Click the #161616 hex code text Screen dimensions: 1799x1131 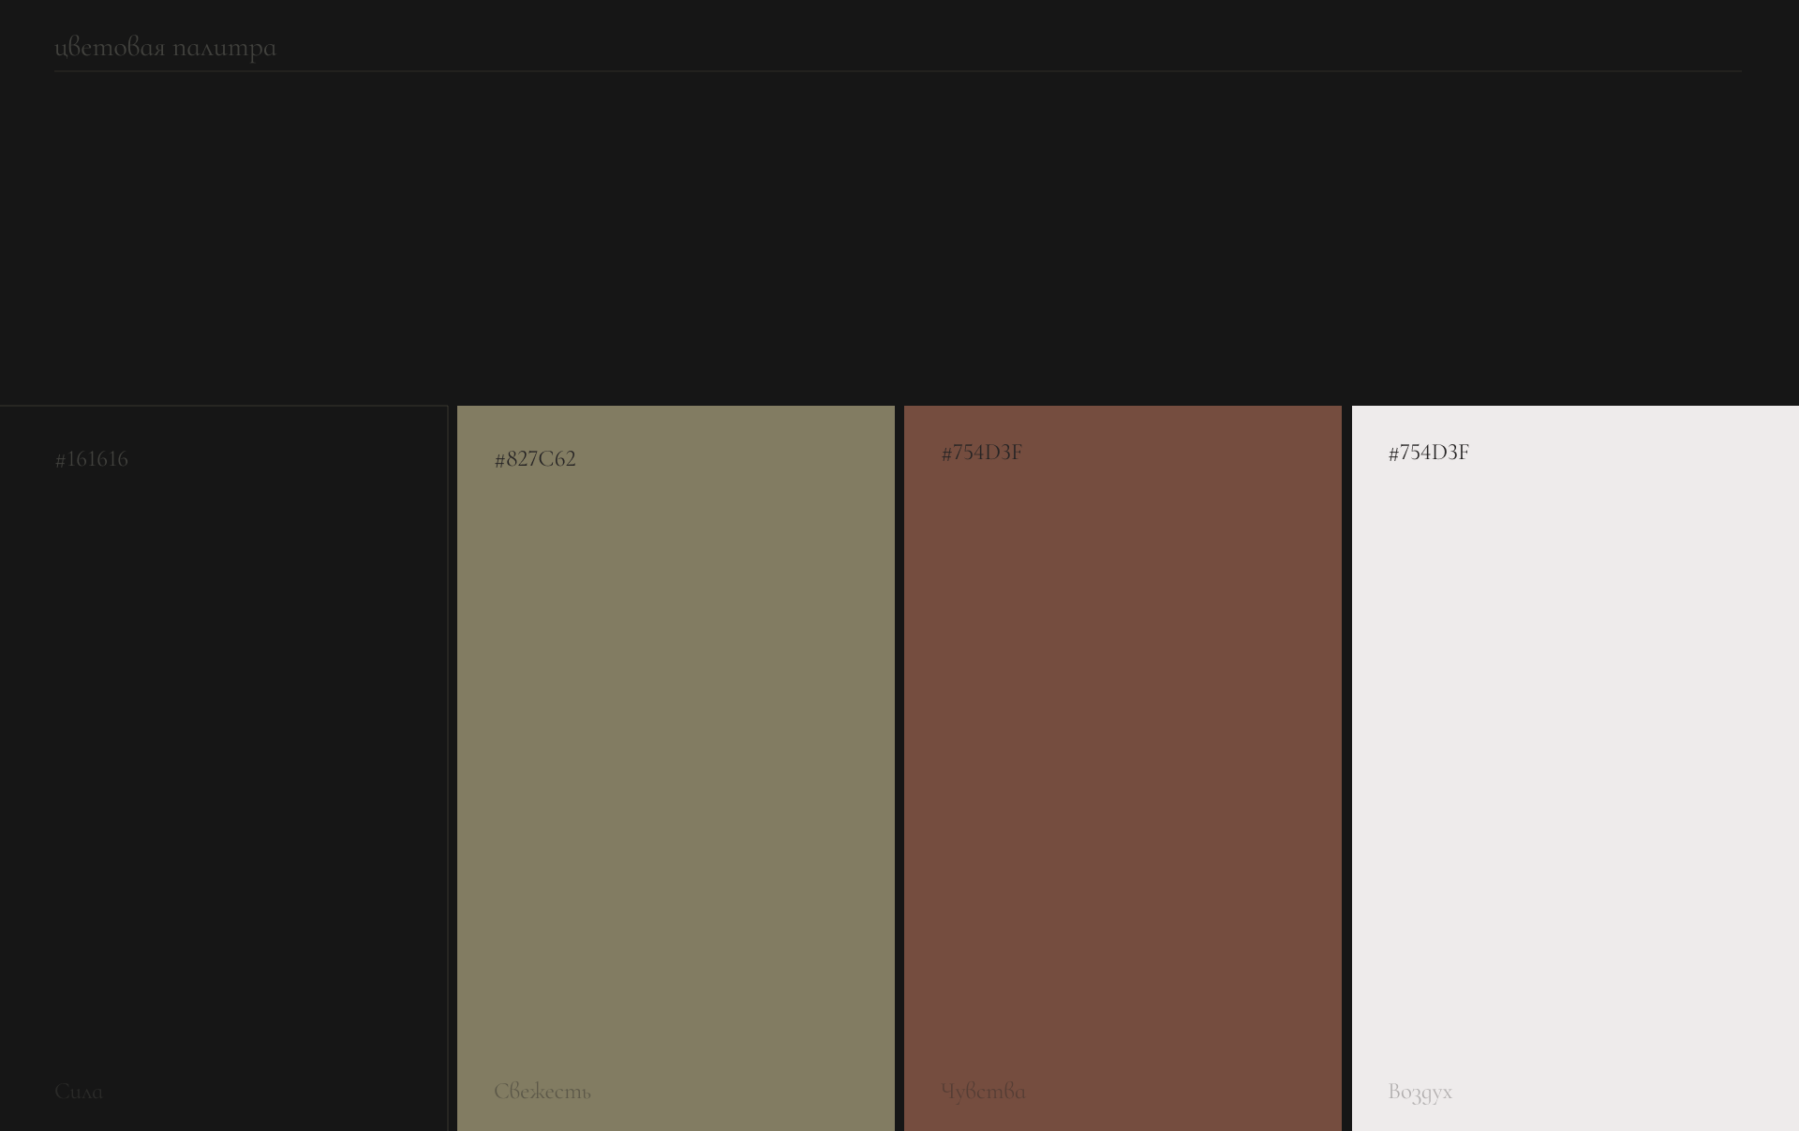click(92, 459)
